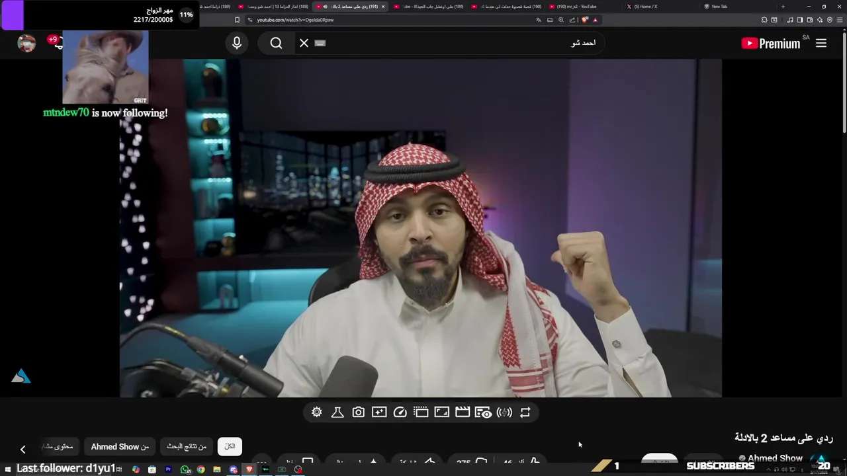Click the YouTube search magnifier button
847x476 pixels.
pos(277,43)
